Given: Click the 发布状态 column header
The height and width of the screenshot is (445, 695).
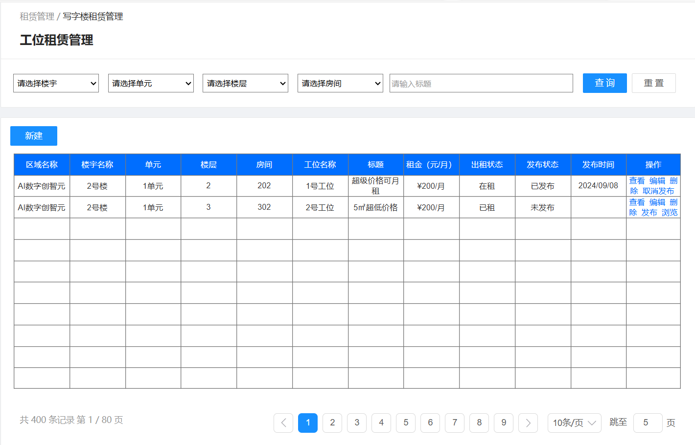Looking at the screenshot, I should tap(543, 165).
